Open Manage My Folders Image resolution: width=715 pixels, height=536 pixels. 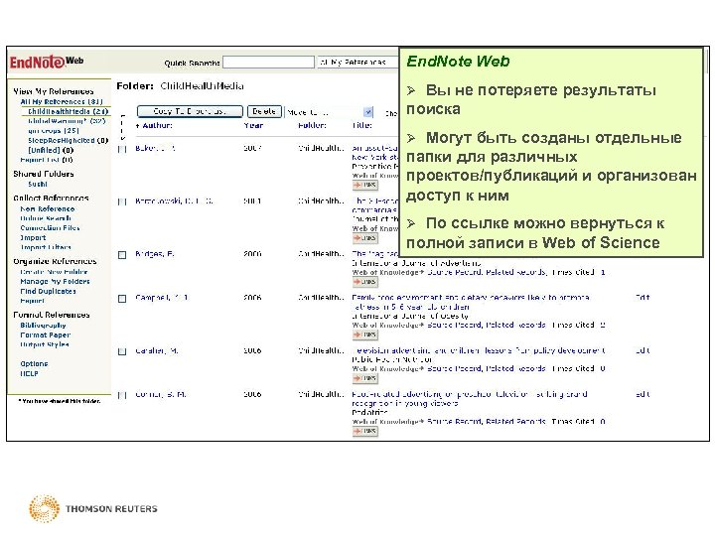click(55, 282)
